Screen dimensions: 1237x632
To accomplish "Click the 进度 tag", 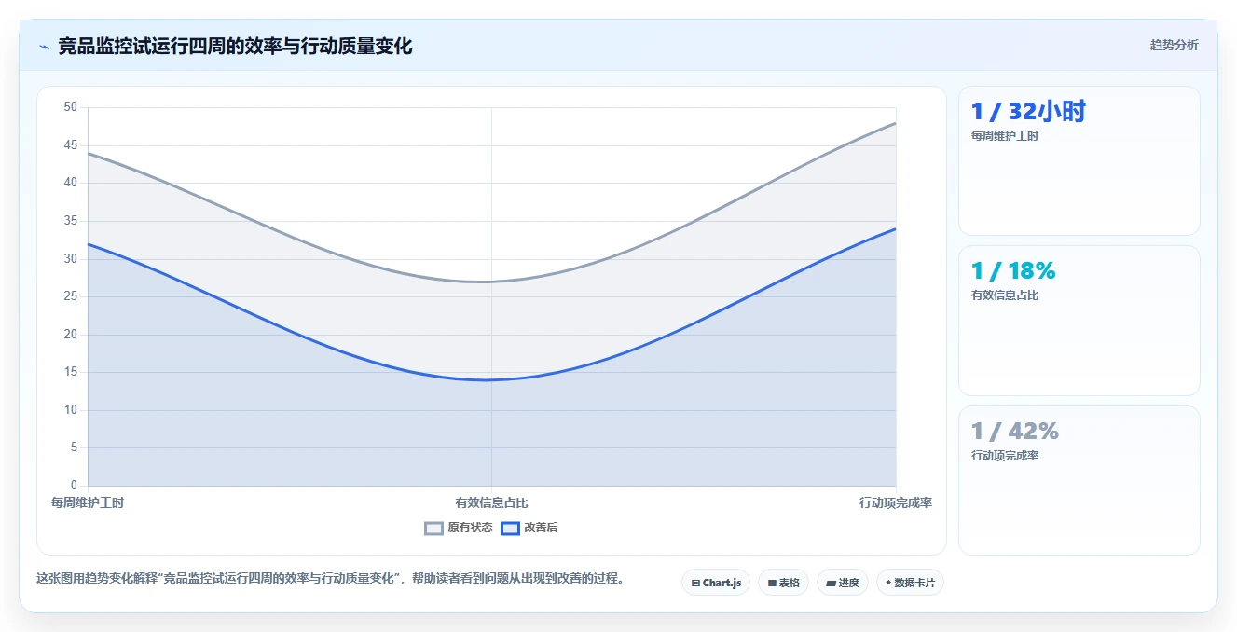I will click(843, 583).
